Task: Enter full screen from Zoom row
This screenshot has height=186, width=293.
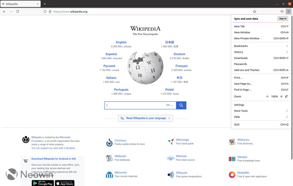Action: point(286,96)
